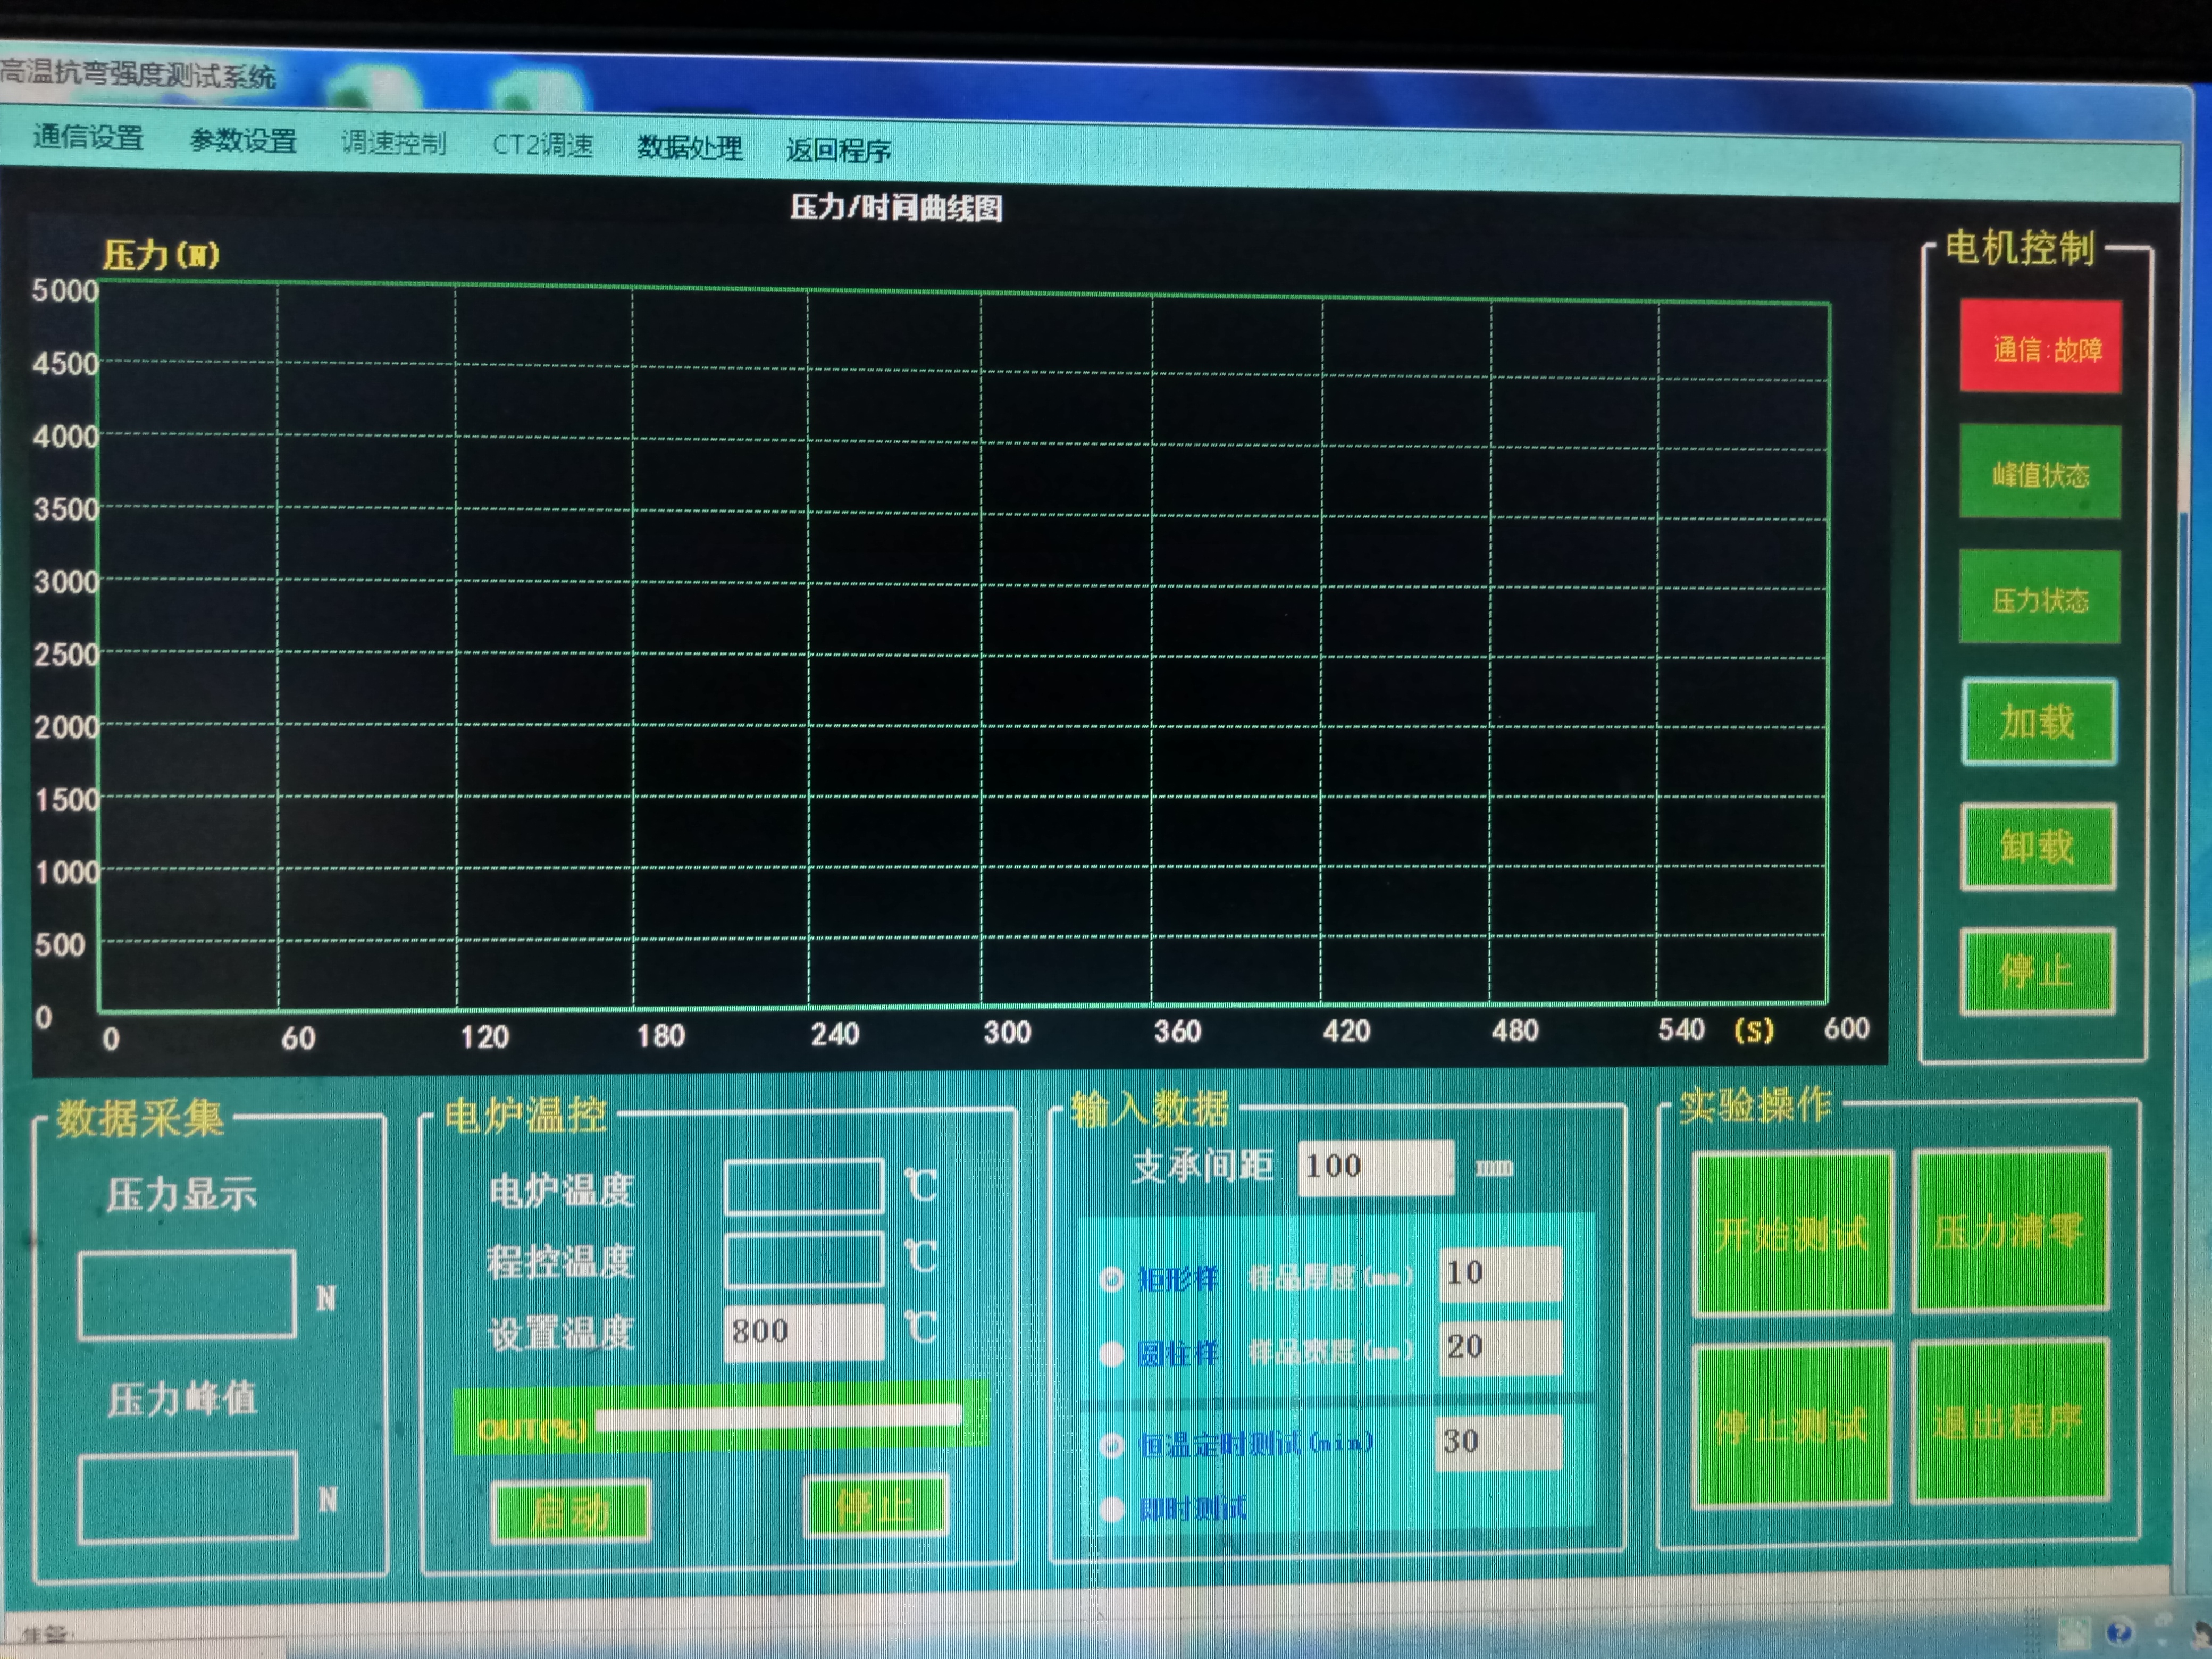Viewport: 2212px width, 1659px height.
Task: Open the 数据处理 menu
Action: click(689, 148)
